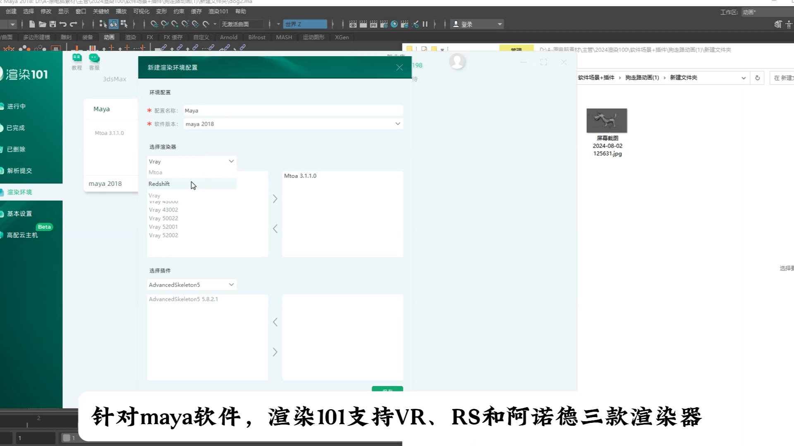Expand the file explorer address bar history
The height and width of the screenshot is (446, 794).
pos(744,78)
